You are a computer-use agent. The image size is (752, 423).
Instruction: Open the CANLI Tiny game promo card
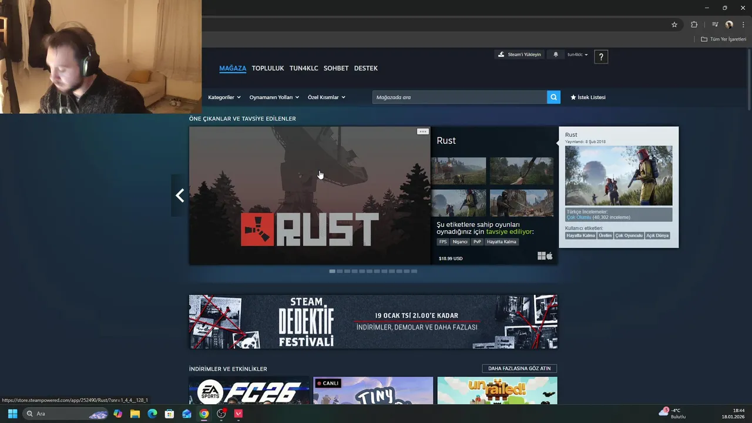tap(373, 391)
